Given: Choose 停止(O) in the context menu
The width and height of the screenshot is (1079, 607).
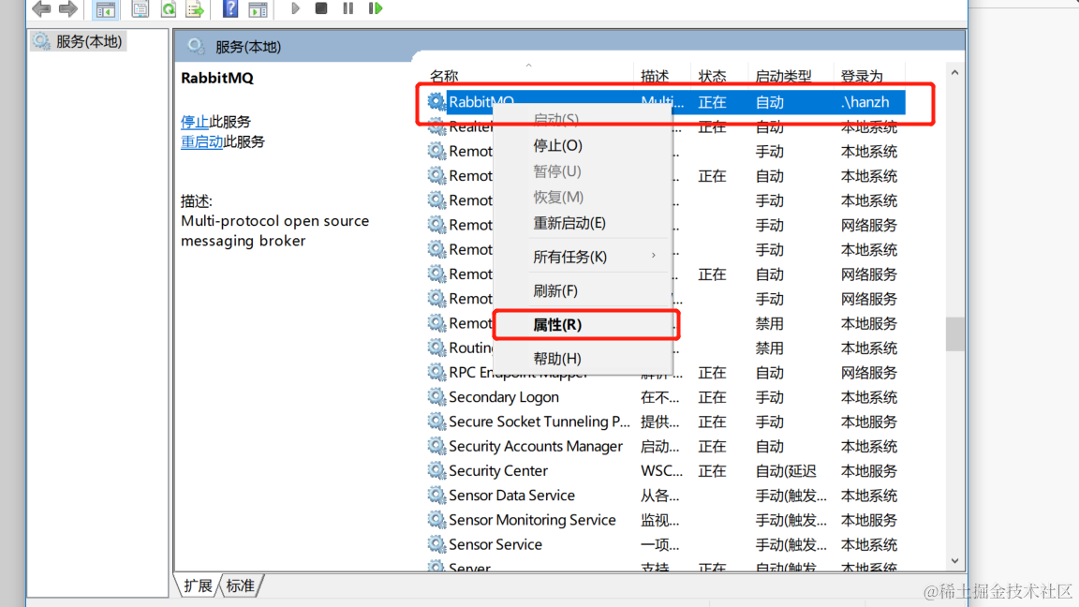Looking at the screenshot, I should (583, 145).
